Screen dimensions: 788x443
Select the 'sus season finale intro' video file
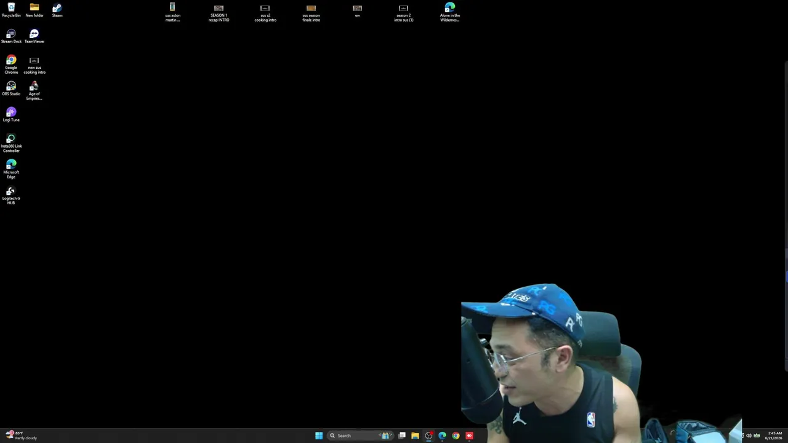click(x=311, y=12)
